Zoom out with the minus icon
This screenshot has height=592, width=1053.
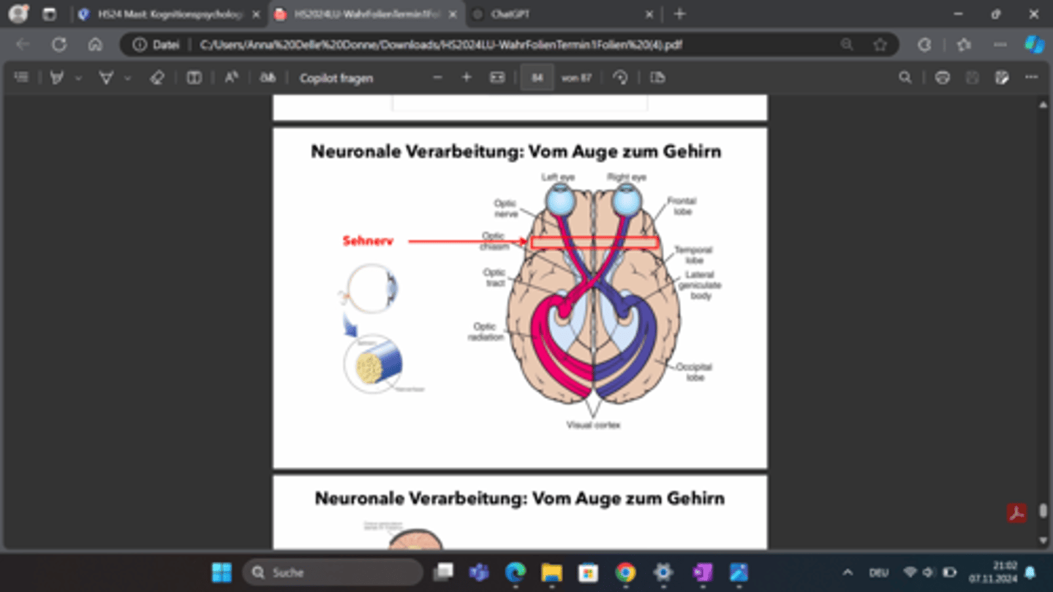pyautogui.click(x=437, y=78)
